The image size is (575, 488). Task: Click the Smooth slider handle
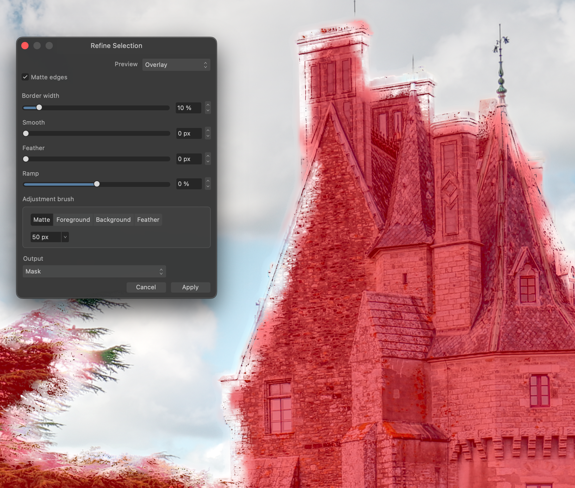click(26, 133)
